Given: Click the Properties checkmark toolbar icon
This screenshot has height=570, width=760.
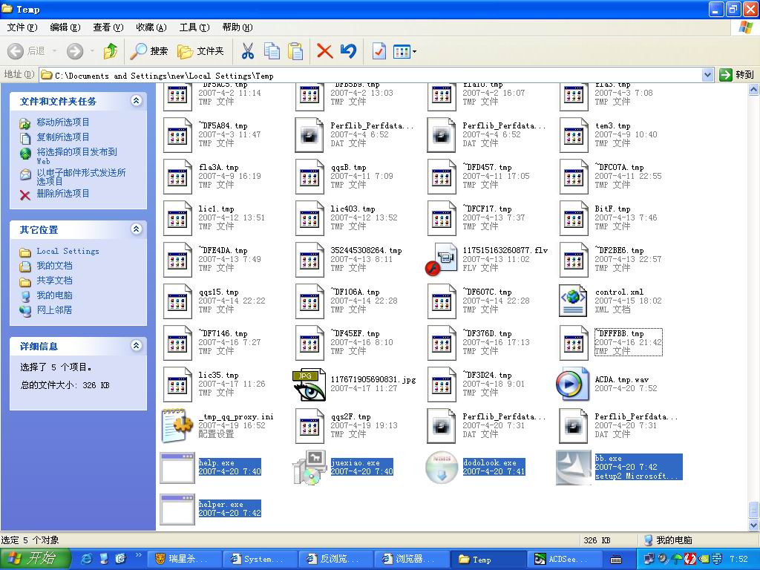Looking at the screenshot, I should point(379,51).
